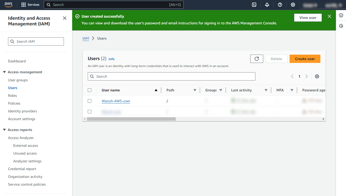Viewport: 346px width, 196px height.
Task: Open the notifications bell
Action: click(267, 5)
